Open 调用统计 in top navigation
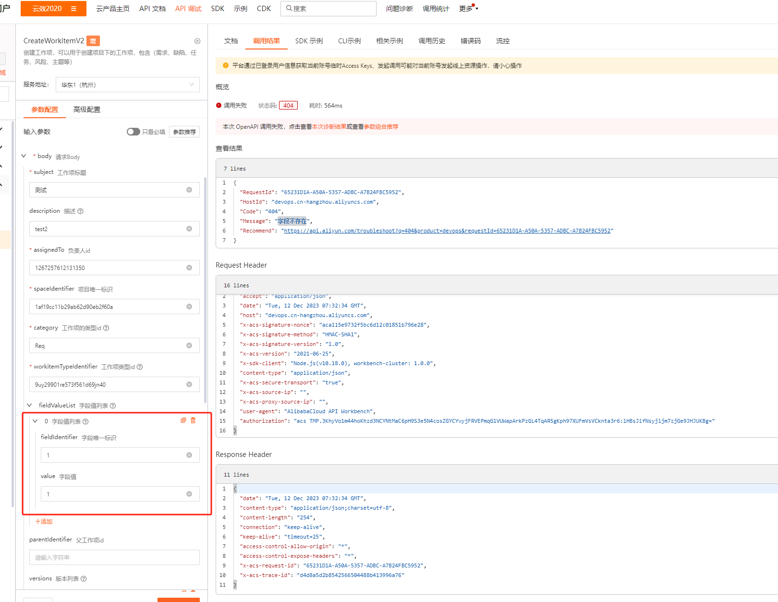Viewport: 778px width, 602px height. [436, 9]
